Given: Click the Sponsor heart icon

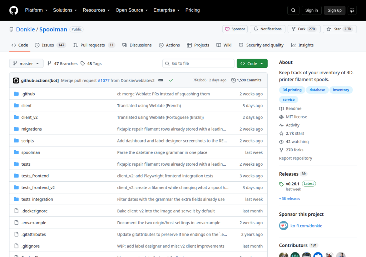Looking at the screenshot, I should (x=227, y=29).
